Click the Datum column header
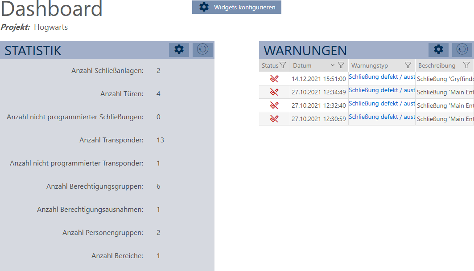Screen dimensions: 474x271 tap(302, 65)
